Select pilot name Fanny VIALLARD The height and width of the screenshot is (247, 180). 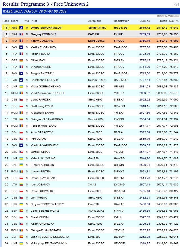point(42,41)
